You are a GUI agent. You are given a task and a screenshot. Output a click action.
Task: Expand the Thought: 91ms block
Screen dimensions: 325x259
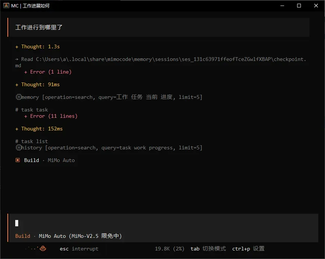coord(38,85)
